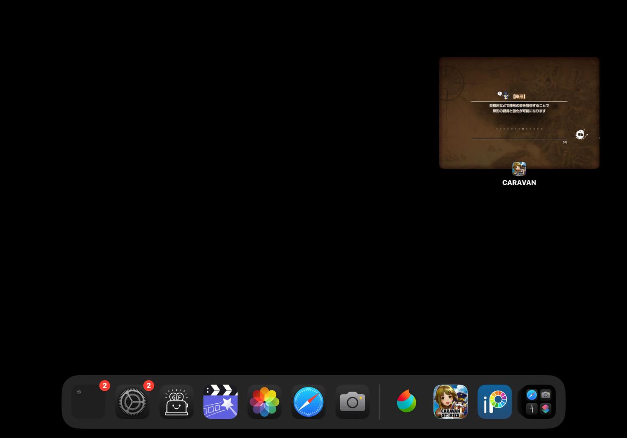627x438 pixels.
Task: Launch the ibisPaint app
Action: pyautogui.click(x=494, y=402)
